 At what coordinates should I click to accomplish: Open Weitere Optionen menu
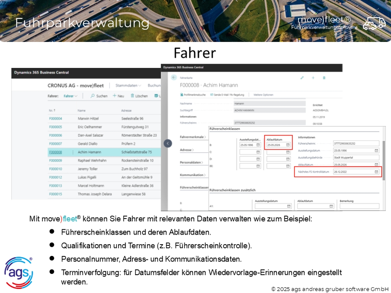263,95
